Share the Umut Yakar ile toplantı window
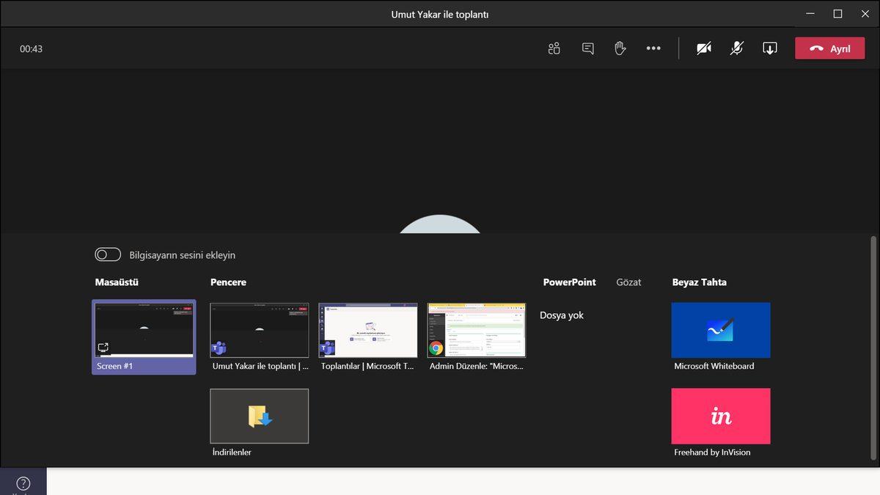This screenshot has height=495, width=880. pos(259,330)
